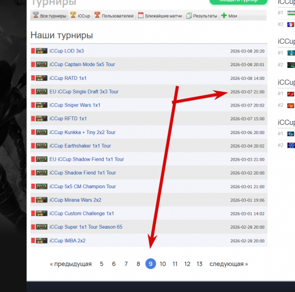Click the game icon next to Custom Challenge 1x1
This screenshot has height=292, width=295.
point(42,213)
